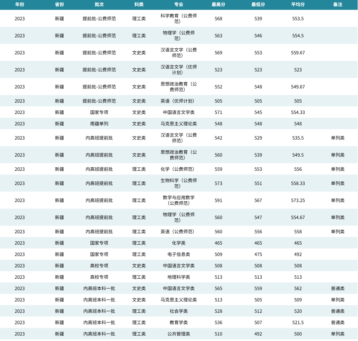
Task: Click average score 509
Action: [x=298, y=300]
